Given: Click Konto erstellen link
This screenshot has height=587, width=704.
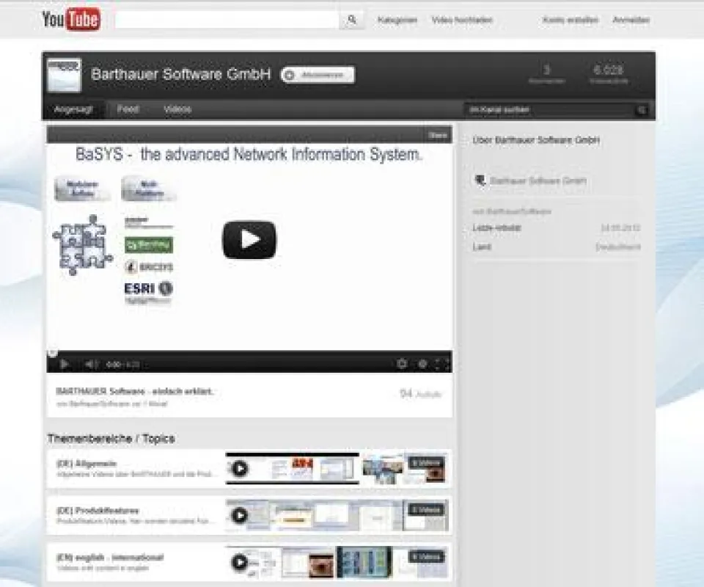Looking at the screenshot, I should pyautogui.click(x=571, y=20).
